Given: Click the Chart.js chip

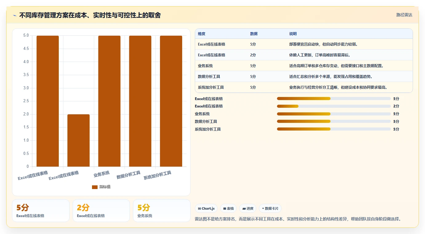Looking at the screenshot, I should click(x=206, y=208).
